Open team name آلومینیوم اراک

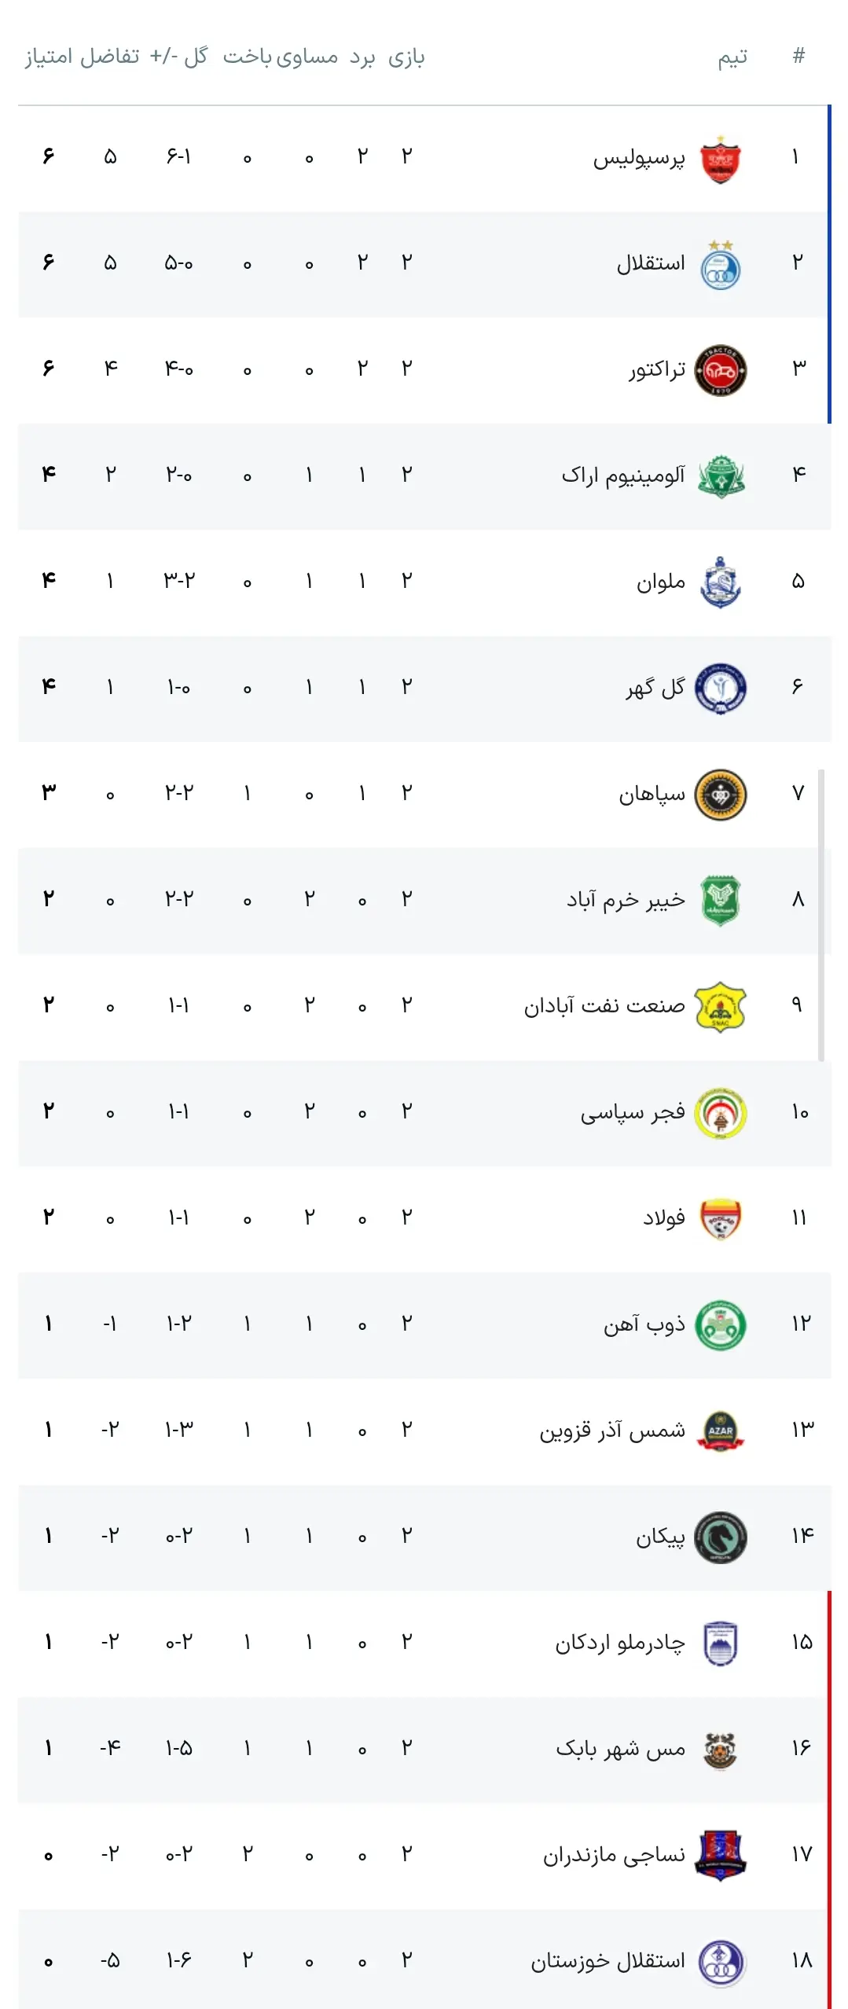tap(623, 475)
